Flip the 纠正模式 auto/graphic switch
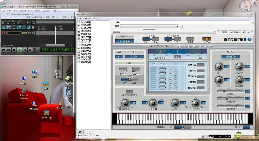 [x=151, y=39]
